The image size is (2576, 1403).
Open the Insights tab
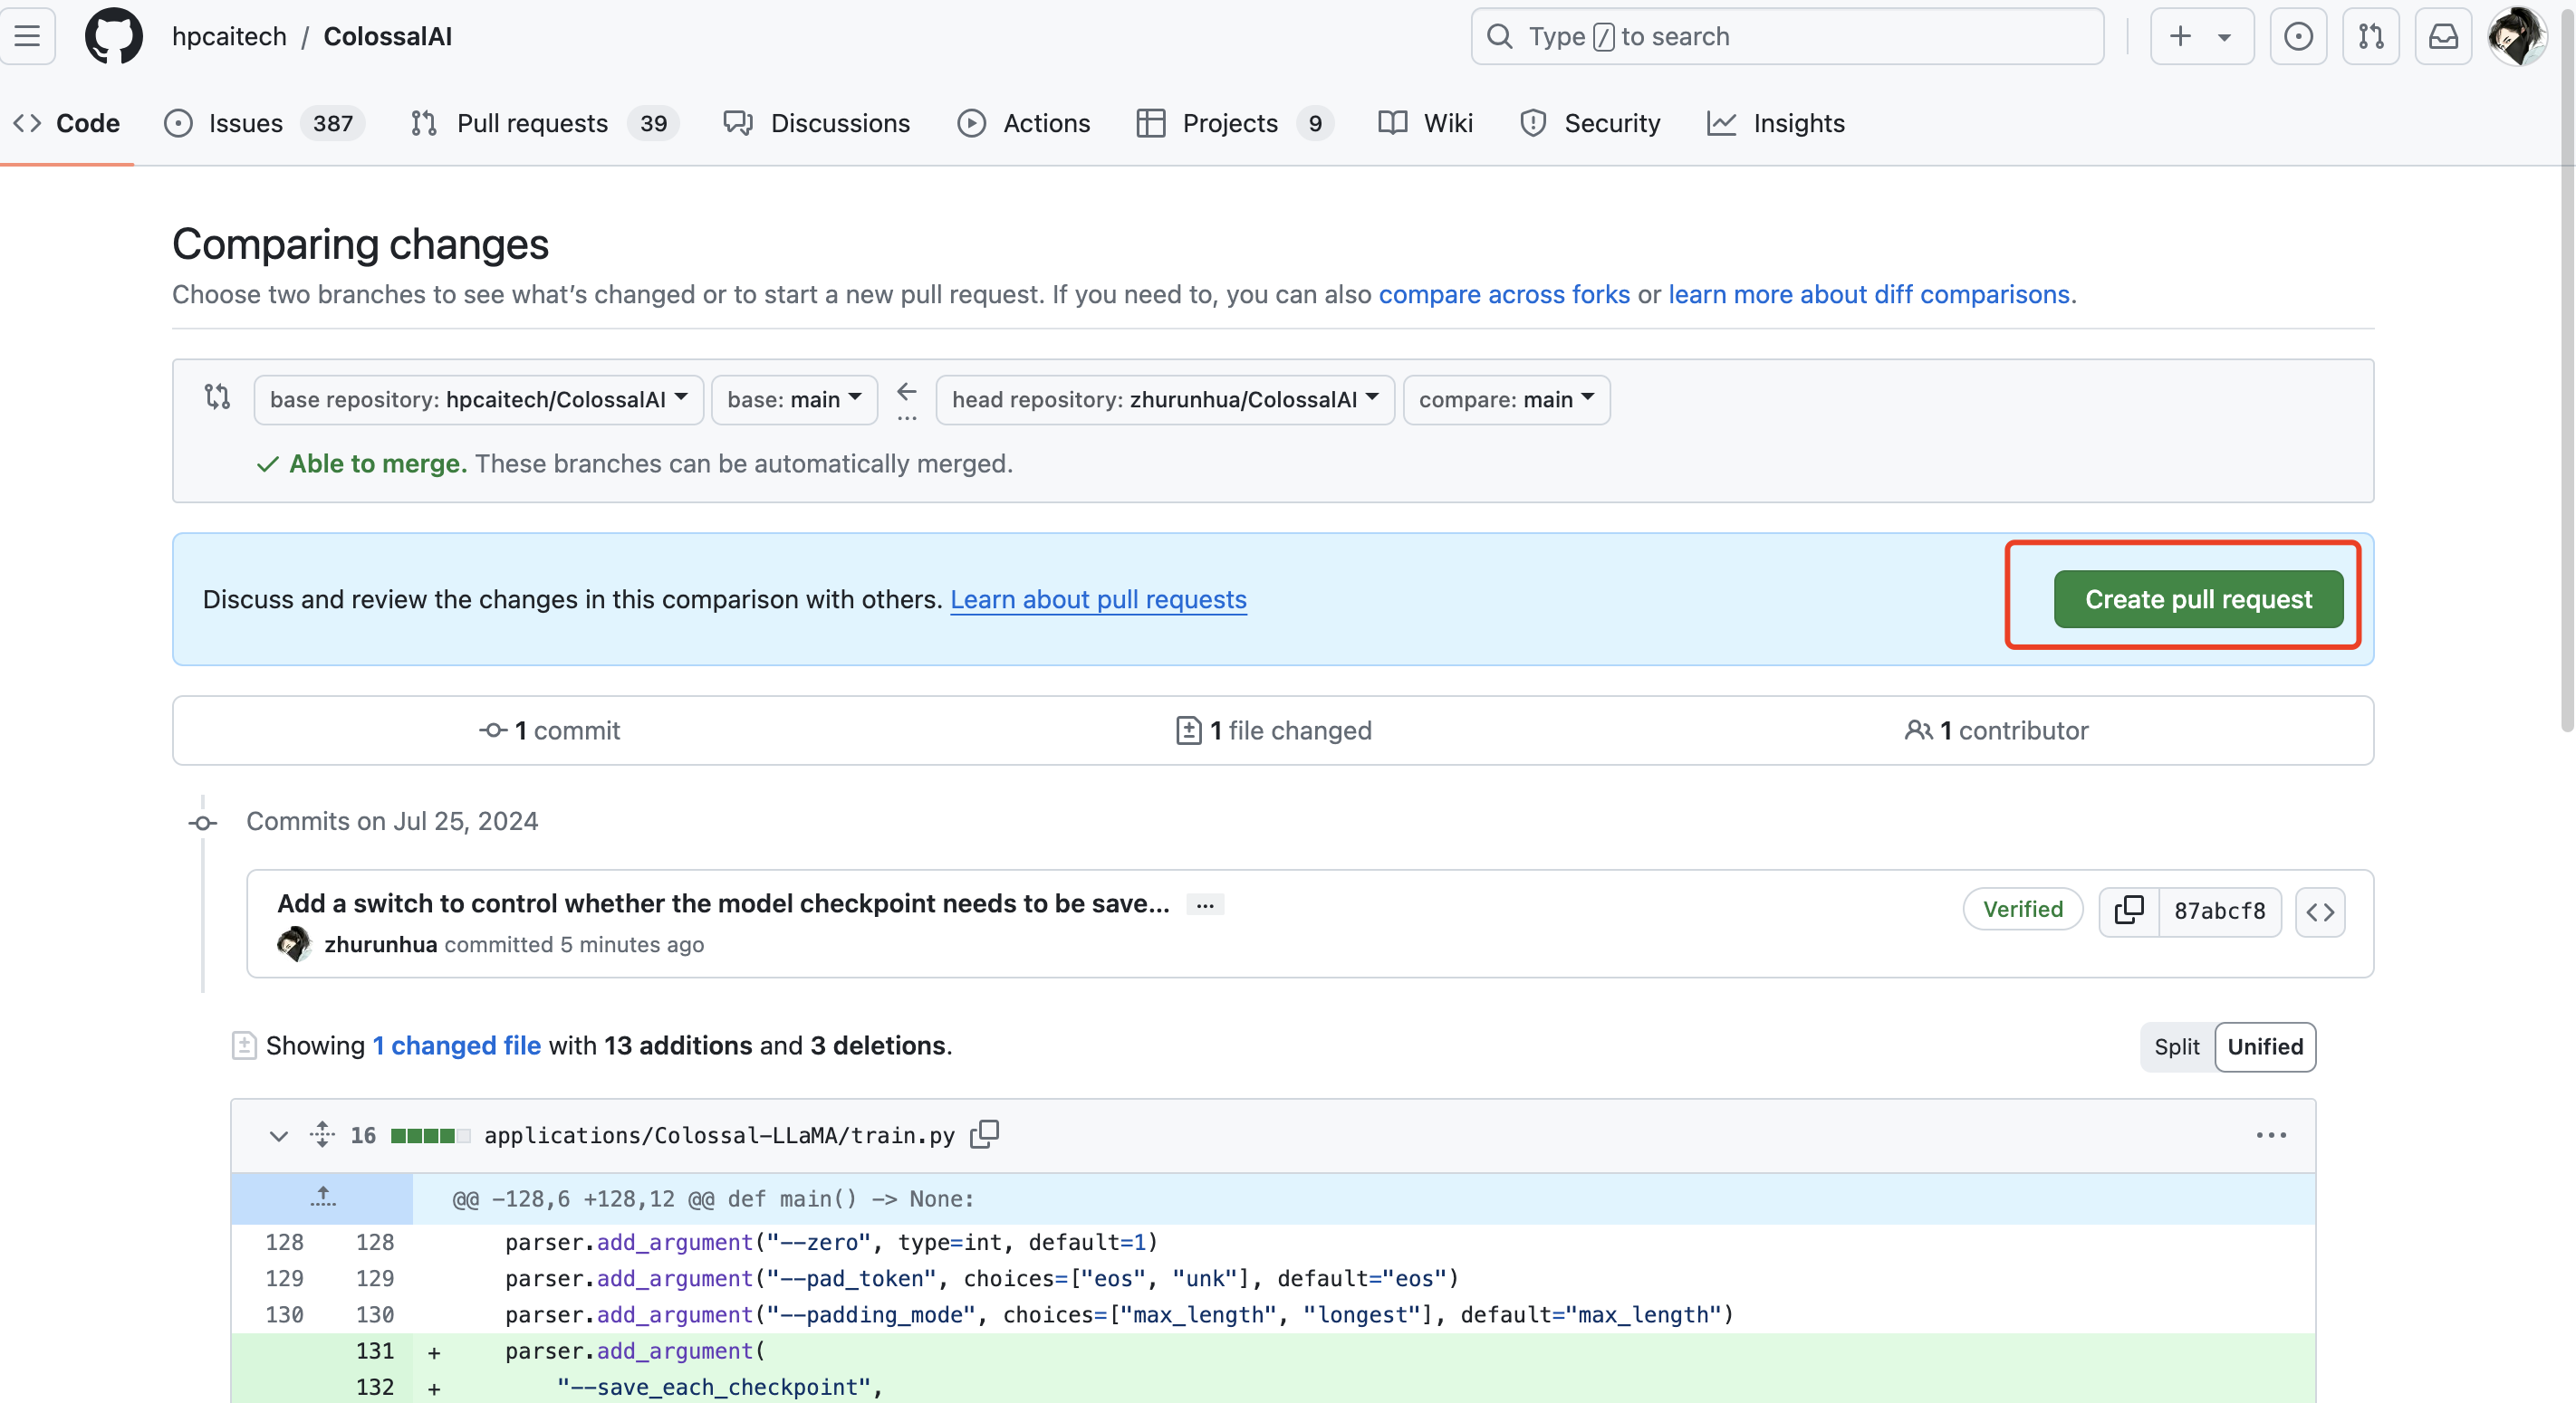1776,123
